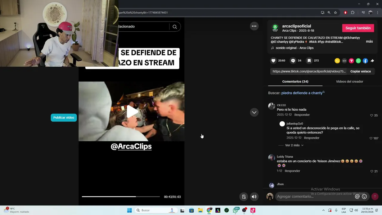
Task: Reply to CRIZZ's comment
Action: pos(302,115)
